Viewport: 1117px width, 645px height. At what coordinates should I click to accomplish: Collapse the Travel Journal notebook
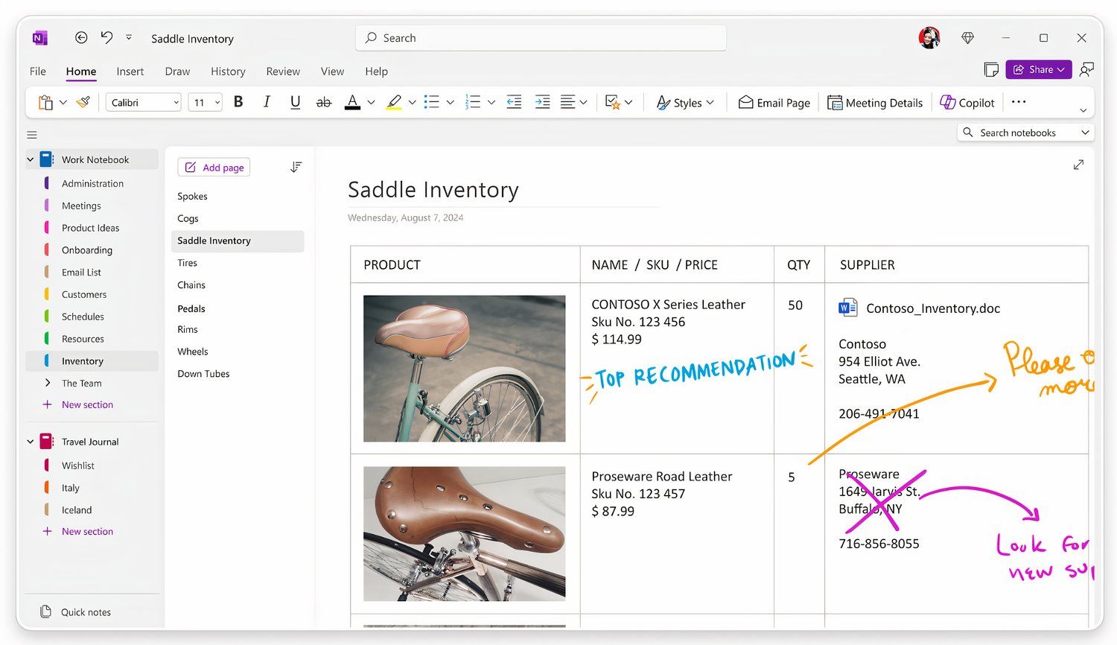pos(31,442)
